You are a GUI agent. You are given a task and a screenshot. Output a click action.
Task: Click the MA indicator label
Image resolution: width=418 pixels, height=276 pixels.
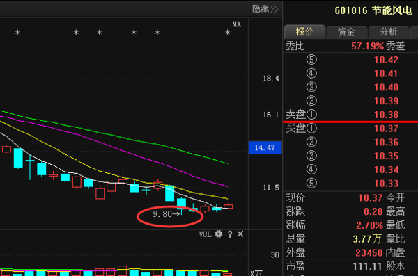(236, 24)
